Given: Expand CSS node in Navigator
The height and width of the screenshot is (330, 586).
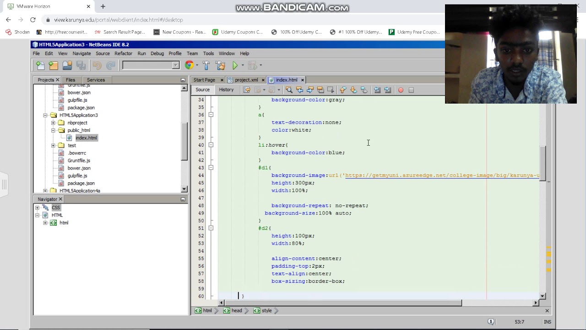Looking at the screenshot, I should tap(37, 208).
